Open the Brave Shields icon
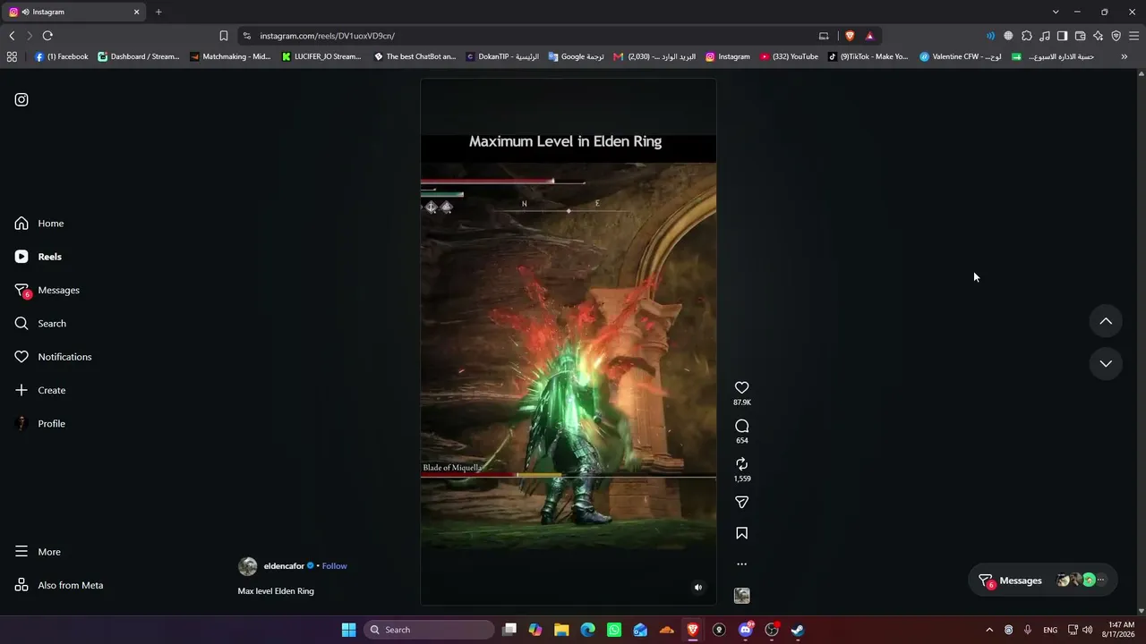The height and width of the screenshot is (644, 1146). click(850, 36)
